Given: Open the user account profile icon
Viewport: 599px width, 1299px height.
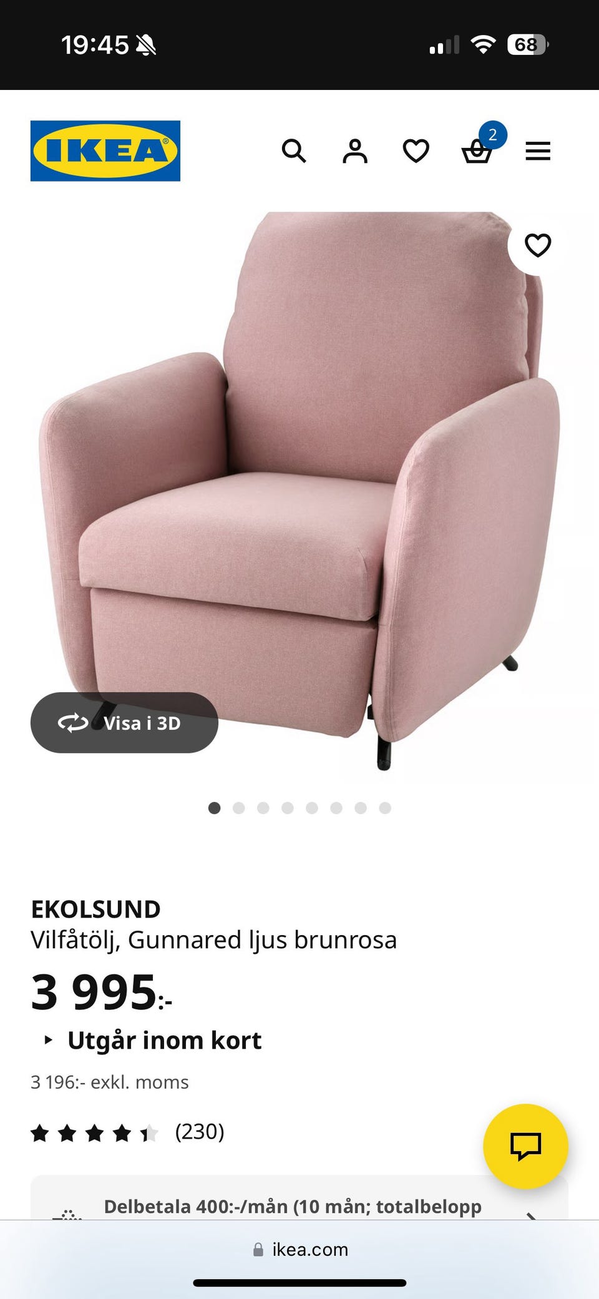Looking at the screenshot, I should [x=355, y=151].
